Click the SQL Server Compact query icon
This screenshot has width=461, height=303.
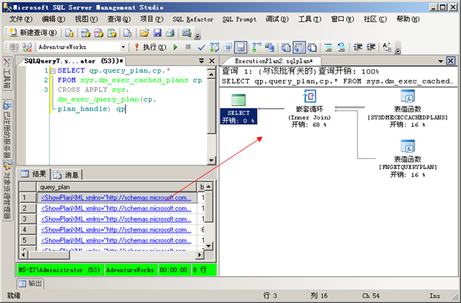pos(127,33)
